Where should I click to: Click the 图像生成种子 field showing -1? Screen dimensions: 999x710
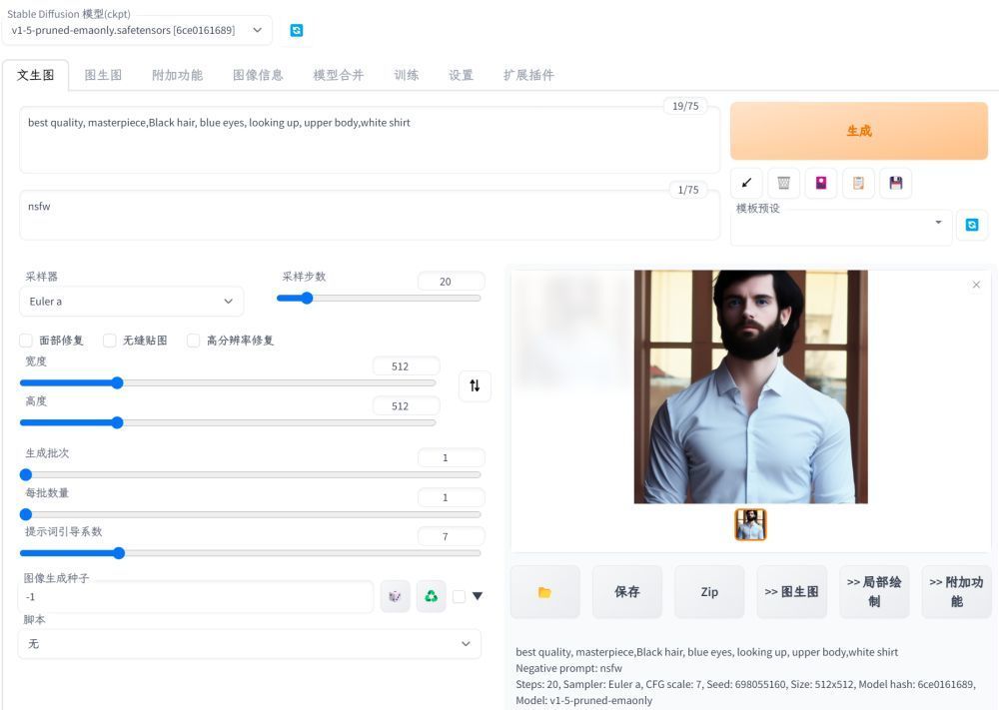point(196,596)
